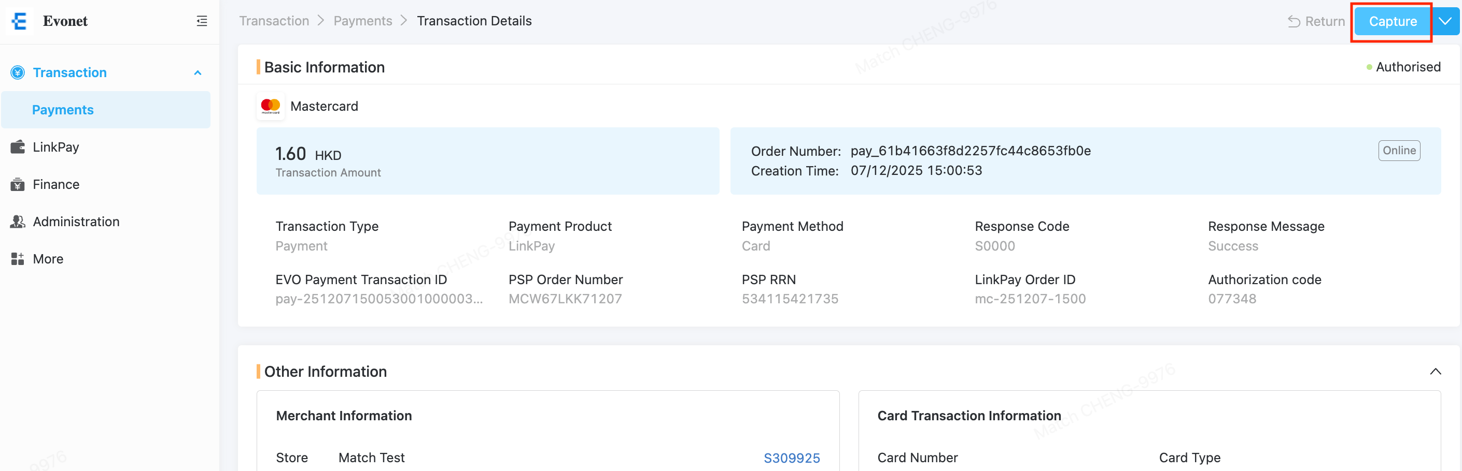Click Transaction Type value Payment

click(x=301, y=246)
